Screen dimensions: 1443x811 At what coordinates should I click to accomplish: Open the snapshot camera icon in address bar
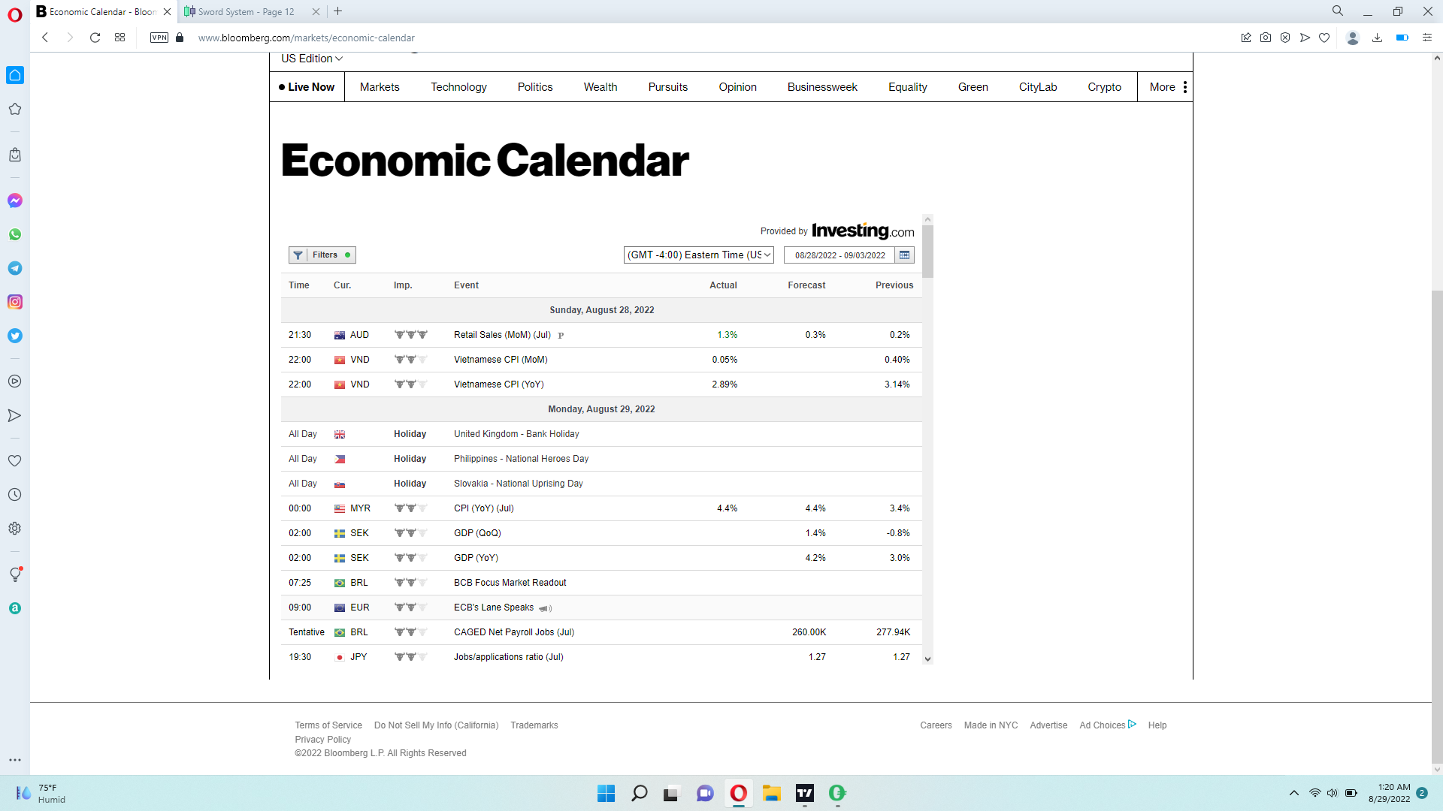(1266, 38)
